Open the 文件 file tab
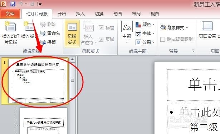220x134 pixels. [10, 14]
